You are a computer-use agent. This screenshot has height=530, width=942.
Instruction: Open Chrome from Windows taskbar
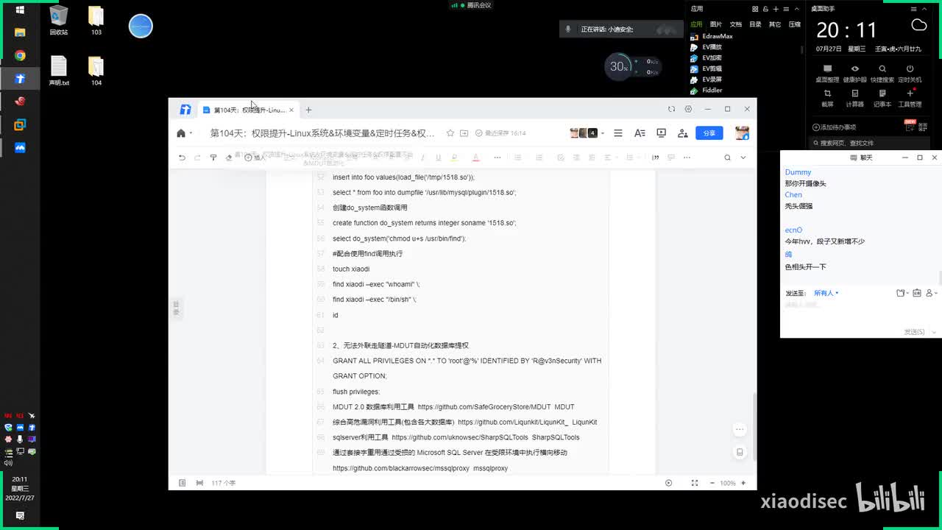20,55
